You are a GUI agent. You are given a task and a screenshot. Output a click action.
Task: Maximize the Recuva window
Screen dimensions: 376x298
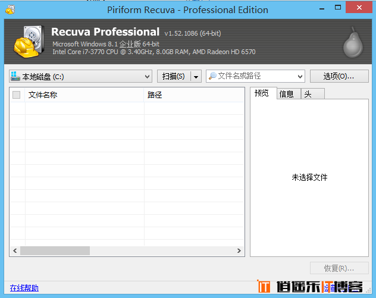338,8
